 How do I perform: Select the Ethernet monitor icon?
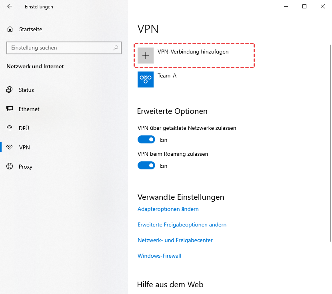10,109
